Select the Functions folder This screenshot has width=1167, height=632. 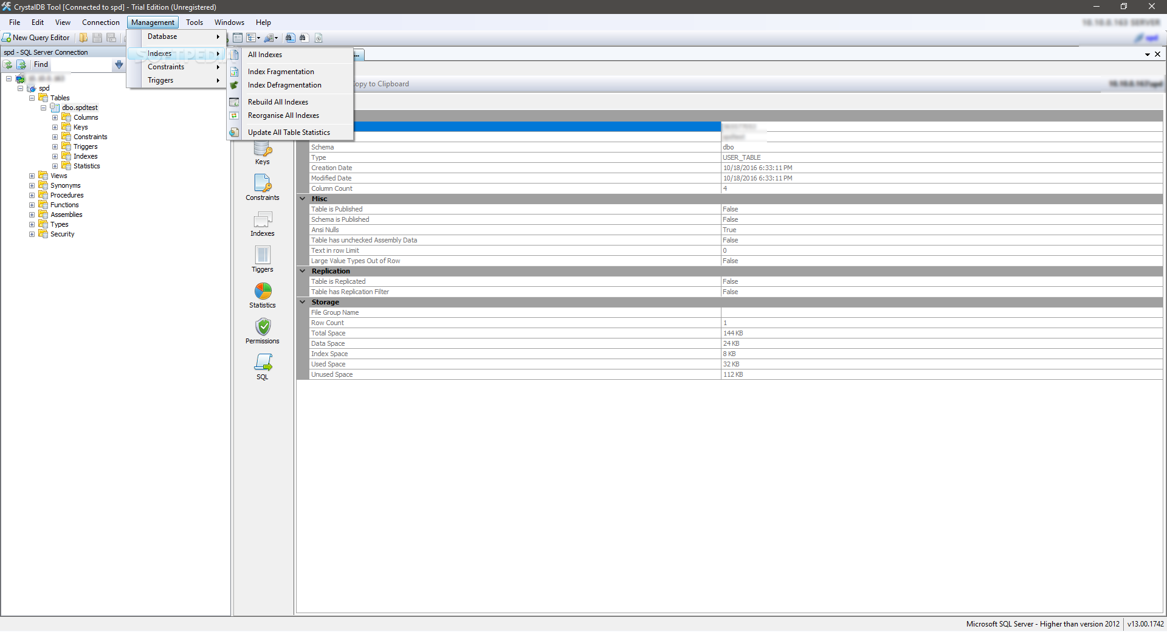click(64, 205)
